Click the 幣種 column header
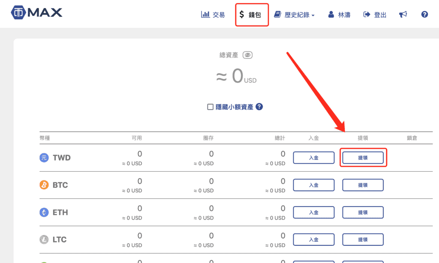The image size is (439, 263). 45,138
